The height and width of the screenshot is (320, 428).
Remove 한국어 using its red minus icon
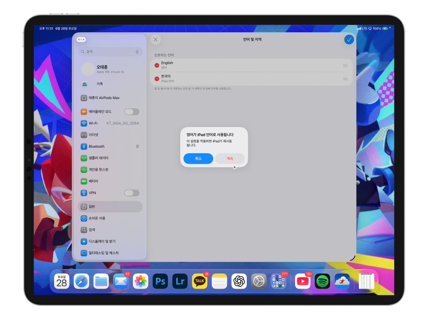[x=157, y=79]
